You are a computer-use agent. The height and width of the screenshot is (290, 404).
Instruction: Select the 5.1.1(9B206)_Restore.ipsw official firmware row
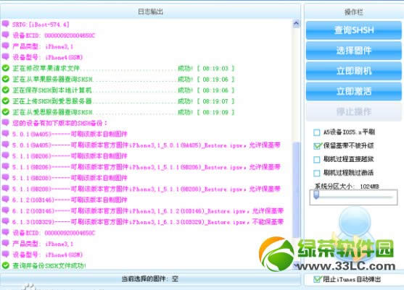(x=147, y=167)
